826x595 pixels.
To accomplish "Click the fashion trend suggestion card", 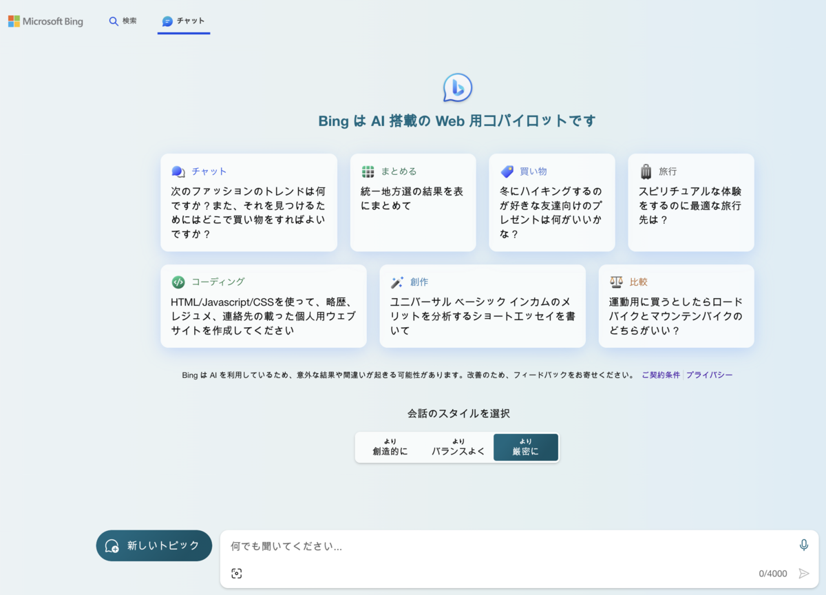I will click(x=249, y=202).
